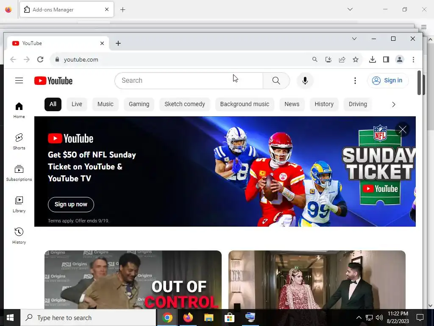The image size is (434, 326).
Task: Select the All category chip
Action: (53, 104)
